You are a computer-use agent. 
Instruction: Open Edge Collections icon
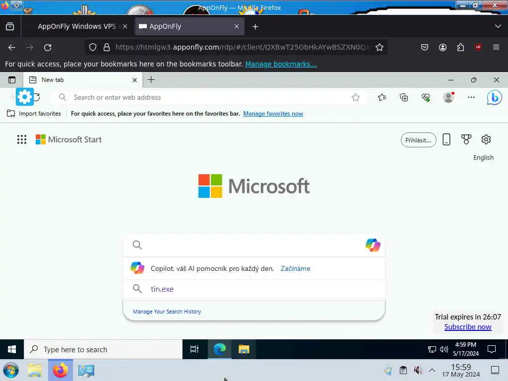tap(404, 97)
